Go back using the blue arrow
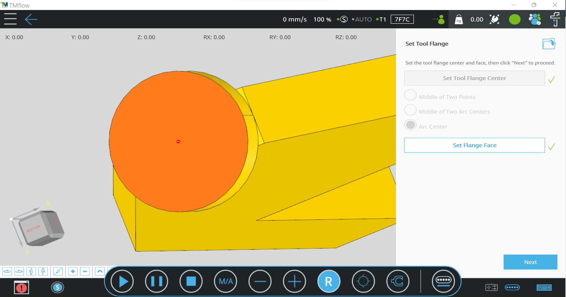Screen dimensions: 566x297 (31, 19)
